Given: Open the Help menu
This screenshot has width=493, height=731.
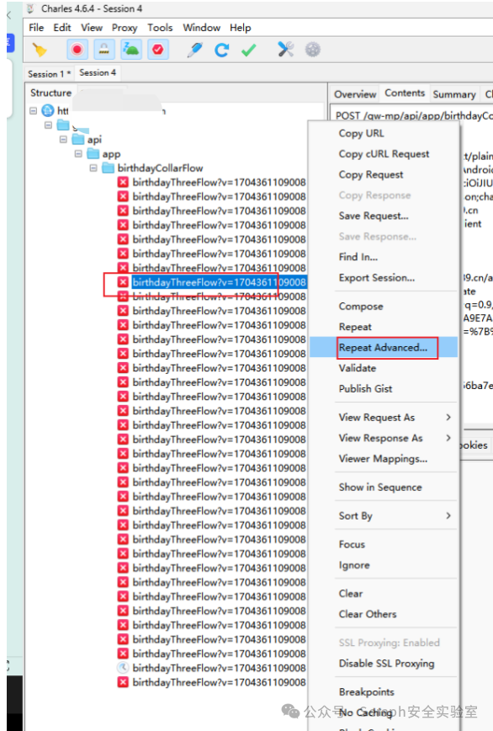Looking at the screenshot, I should coord(241,28).
